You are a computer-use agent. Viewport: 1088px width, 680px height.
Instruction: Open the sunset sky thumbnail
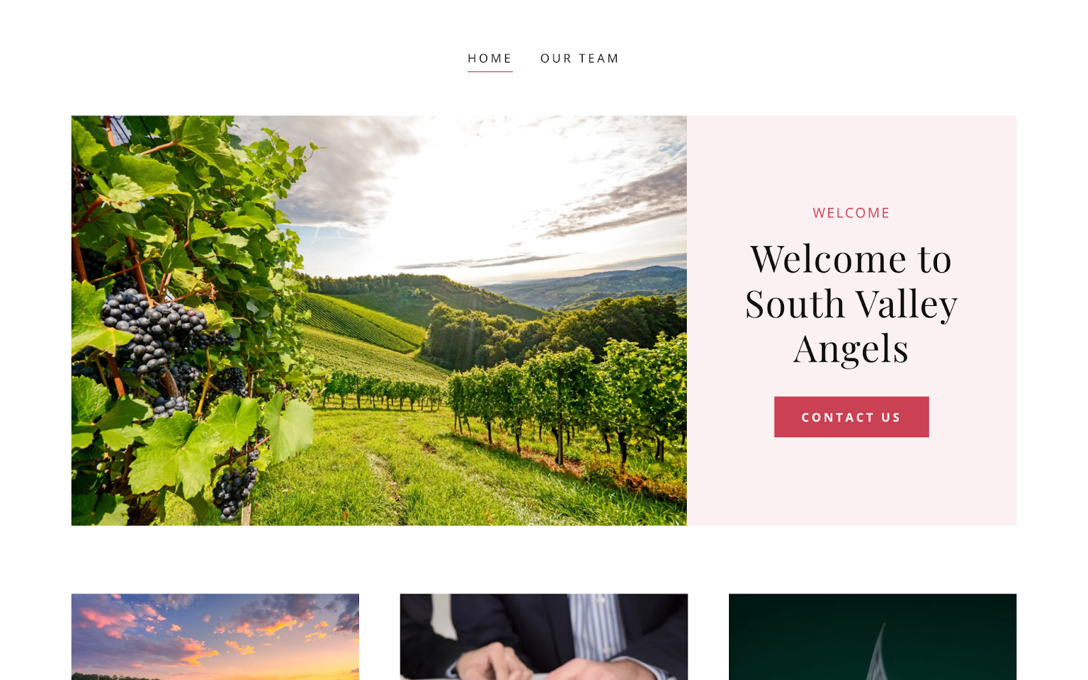coord(215,636)
